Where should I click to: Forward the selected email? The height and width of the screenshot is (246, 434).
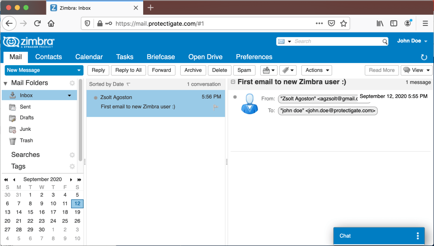[162, 70]
